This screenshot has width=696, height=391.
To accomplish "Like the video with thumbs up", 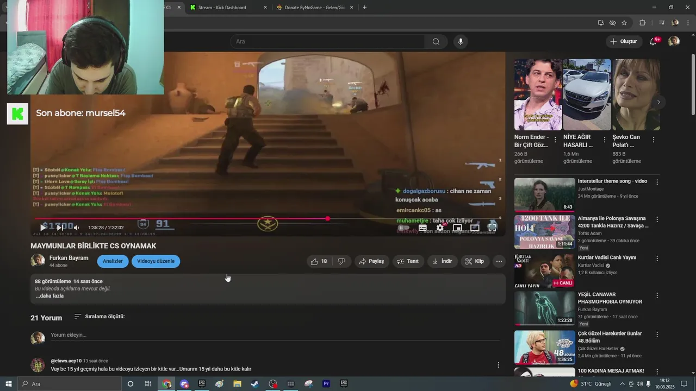I will [x=319, y=261].
